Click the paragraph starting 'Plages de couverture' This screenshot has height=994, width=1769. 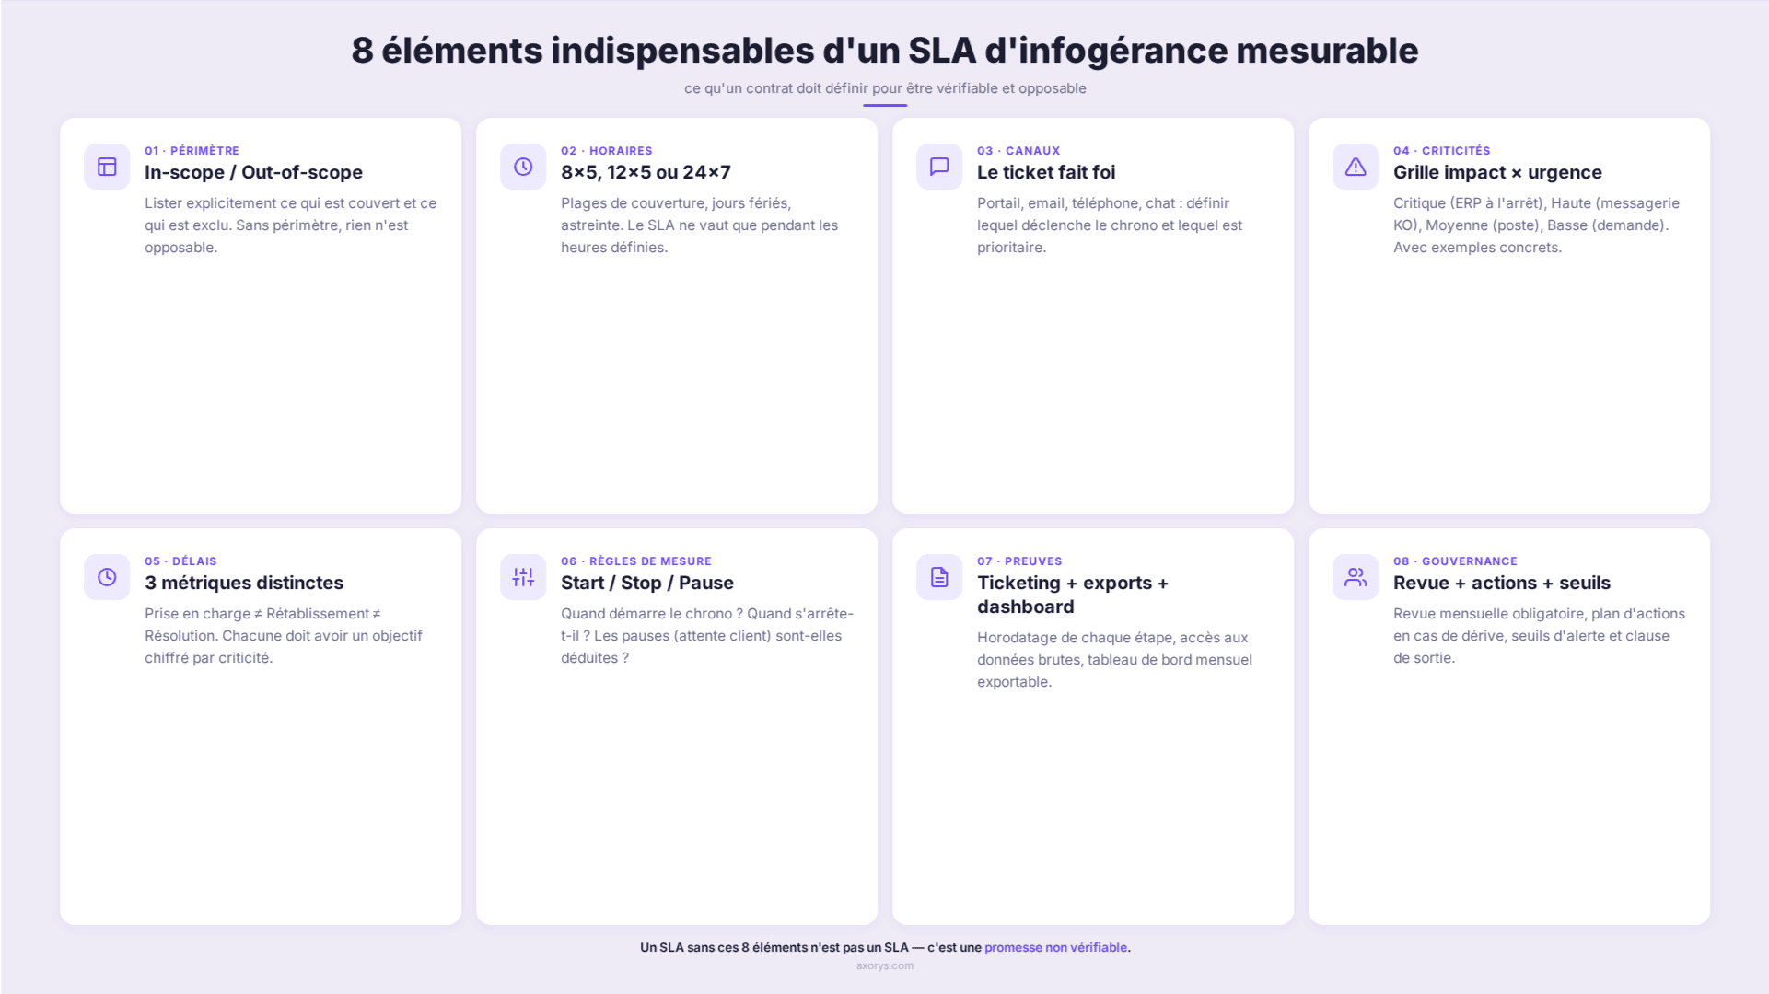pyautogui.click(x=700, y=225)
